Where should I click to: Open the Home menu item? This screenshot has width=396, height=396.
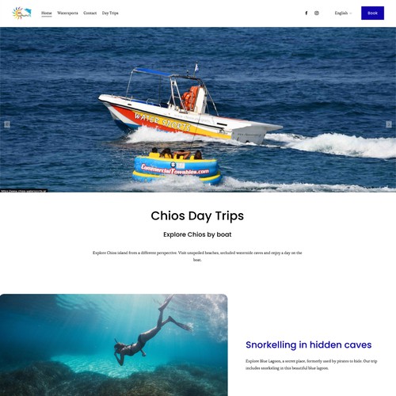47,13
